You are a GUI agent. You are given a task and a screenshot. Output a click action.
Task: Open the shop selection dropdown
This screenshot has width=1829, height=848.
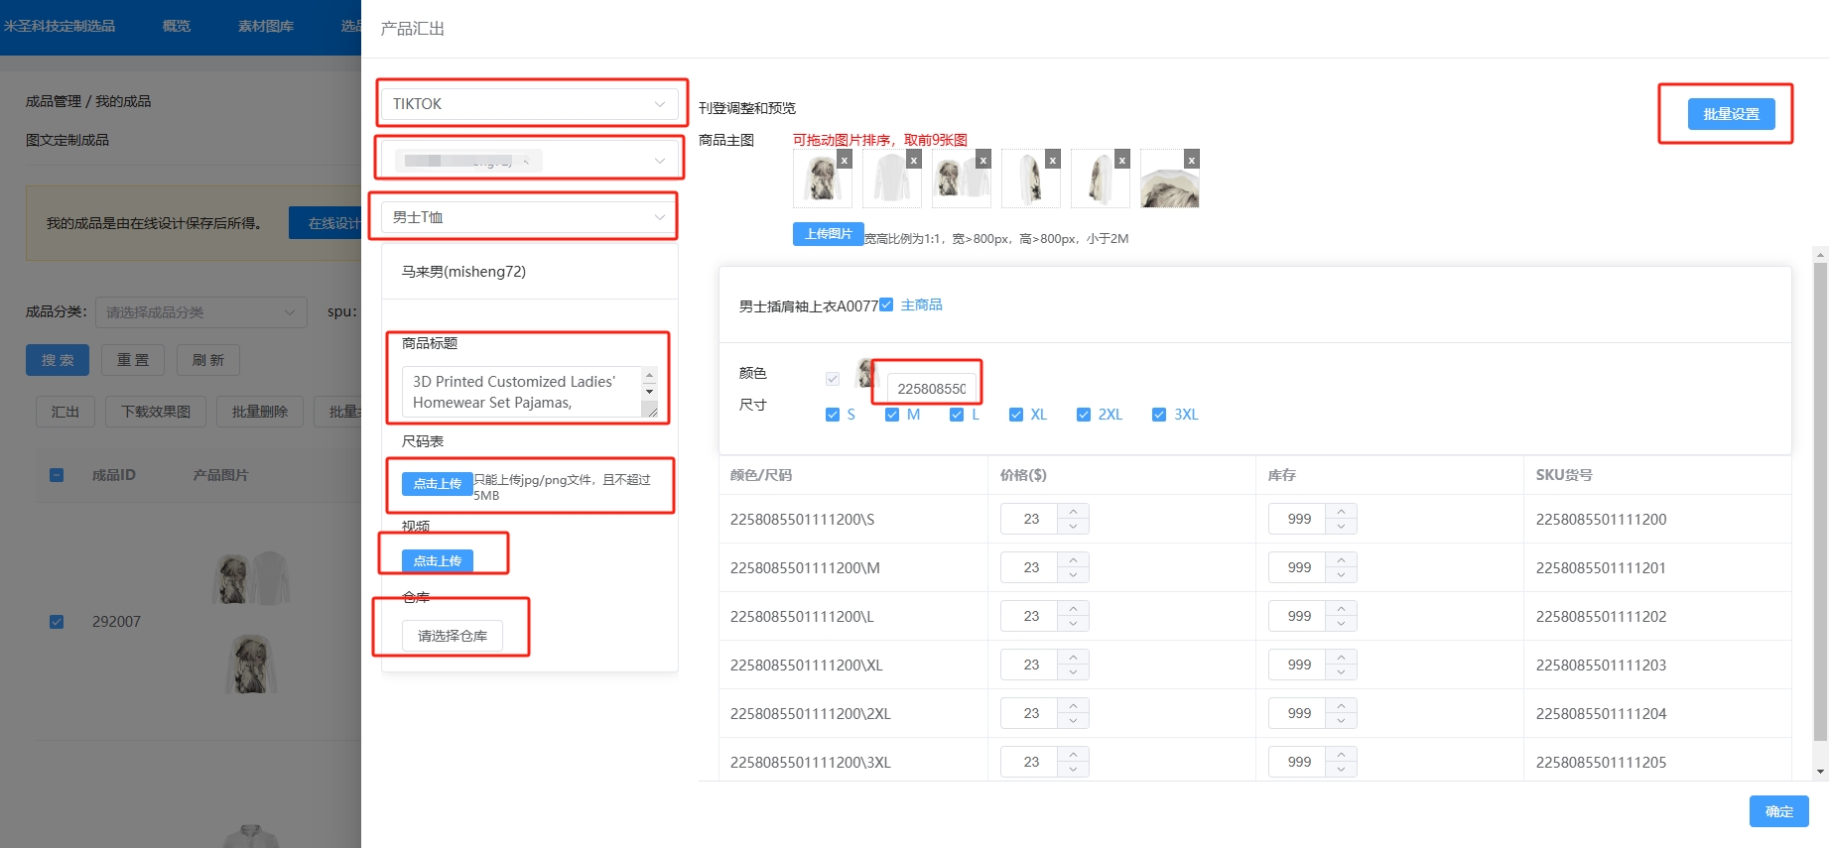click(x=528, y=161)
